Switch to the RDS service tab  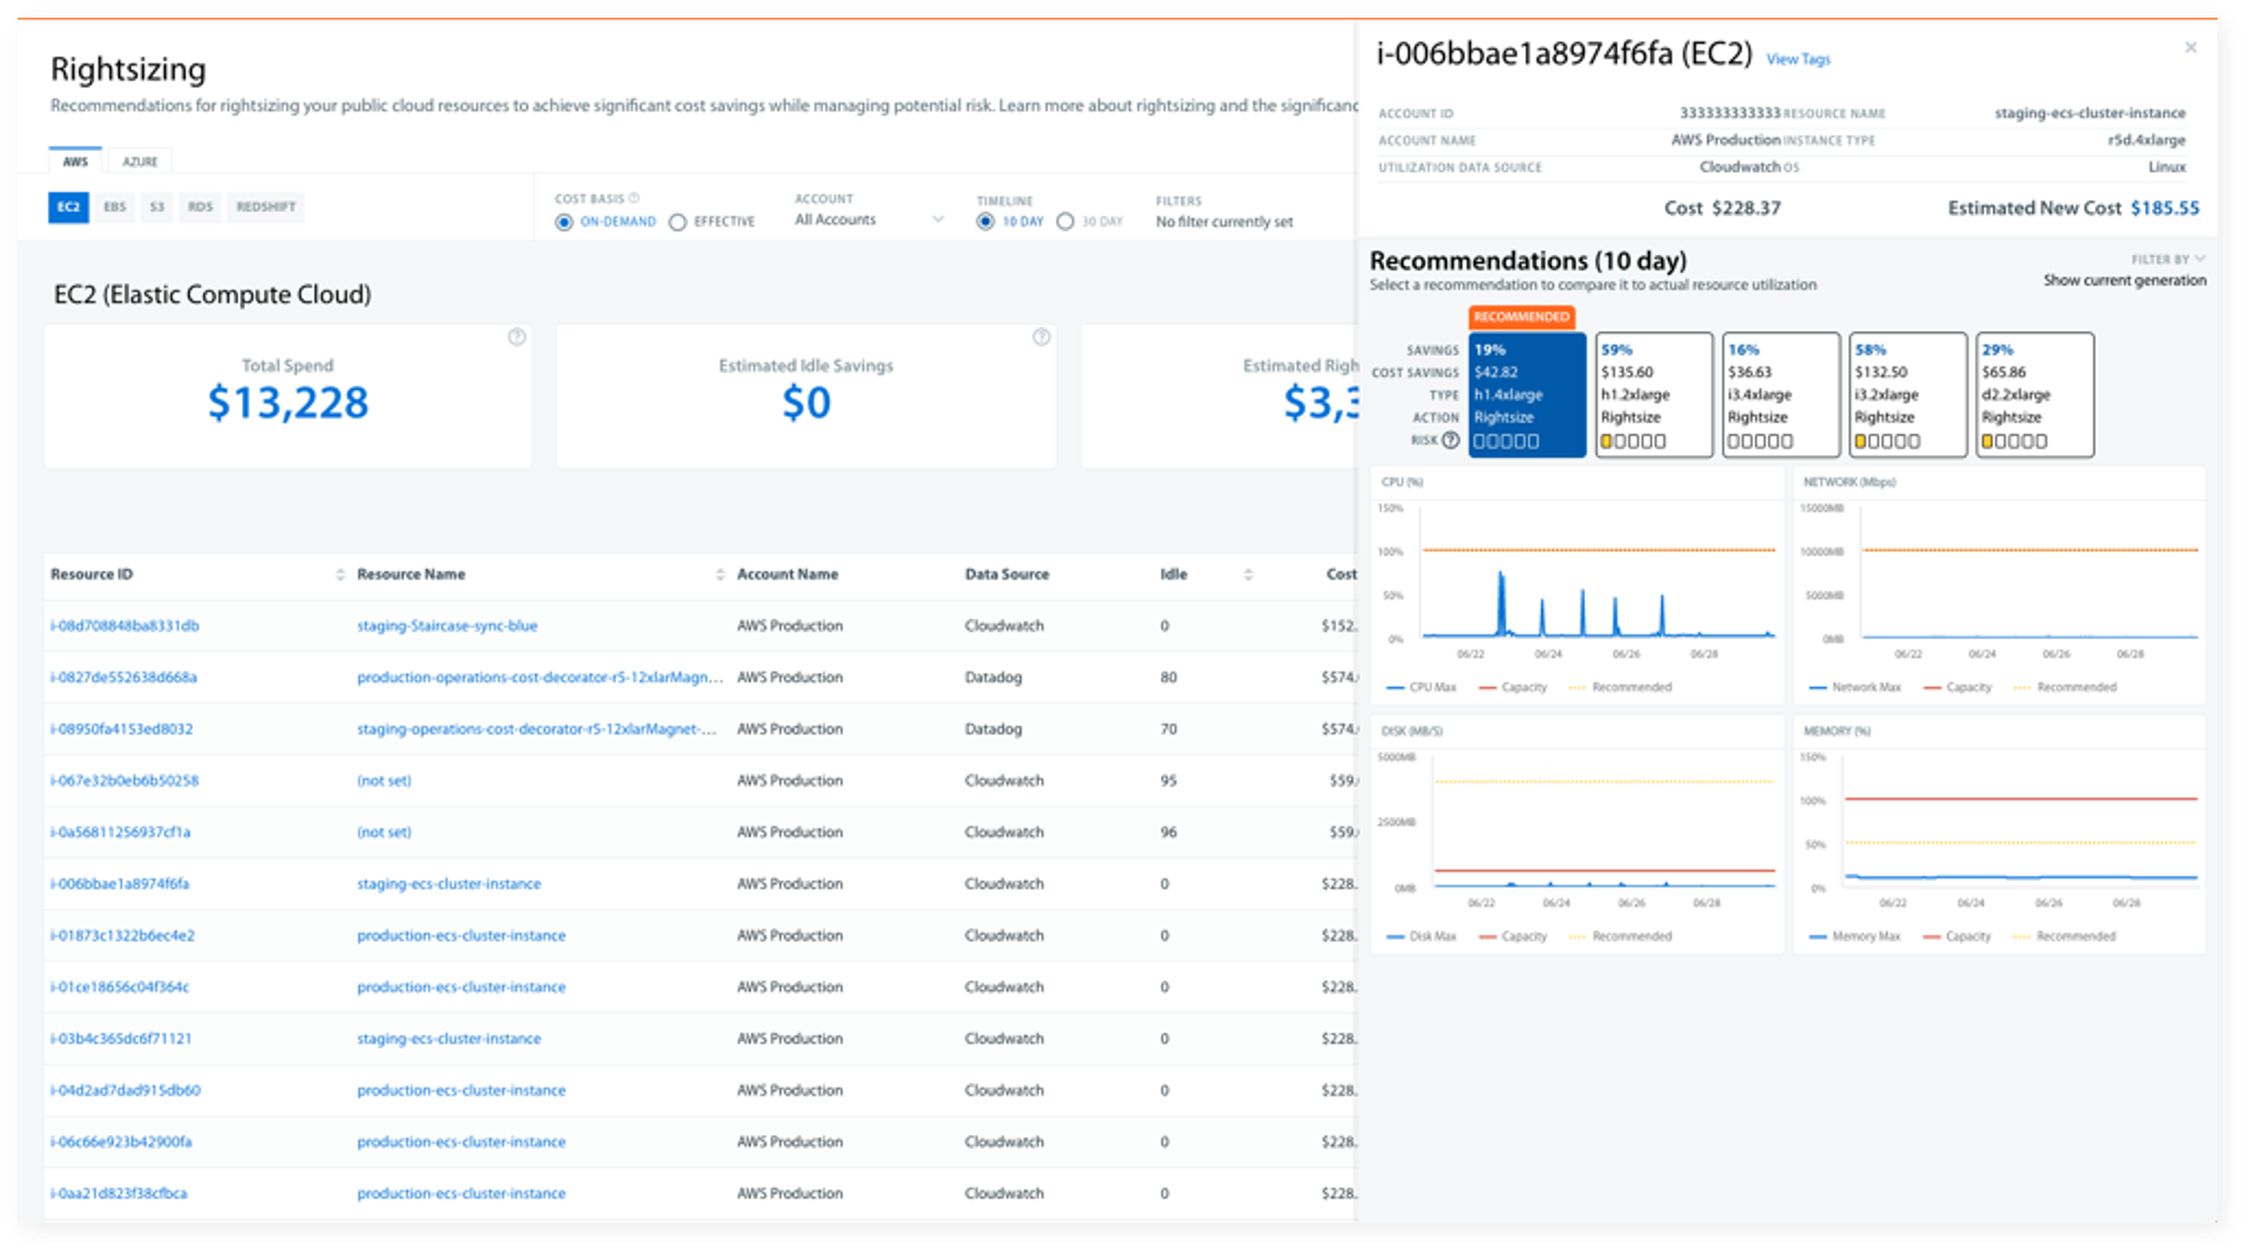200,208
